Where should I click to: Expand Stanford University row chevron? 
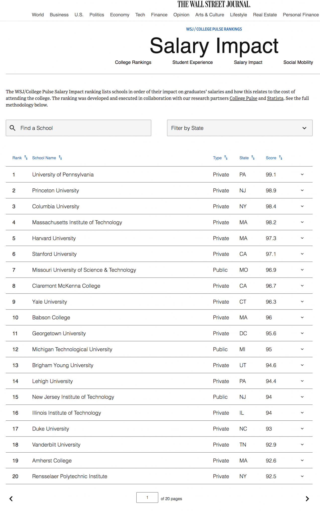302,254
